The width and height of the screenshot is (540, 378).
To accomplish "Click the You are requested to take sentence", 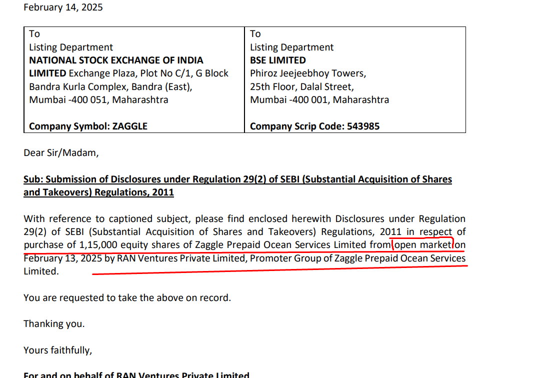I will (127, 298).
